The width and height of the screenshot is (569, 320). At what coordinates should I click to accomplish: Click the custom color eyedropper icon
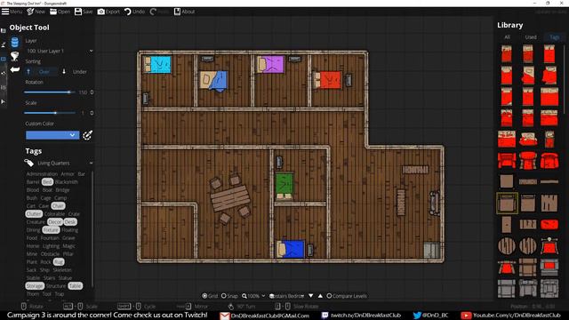coord(87,135)
